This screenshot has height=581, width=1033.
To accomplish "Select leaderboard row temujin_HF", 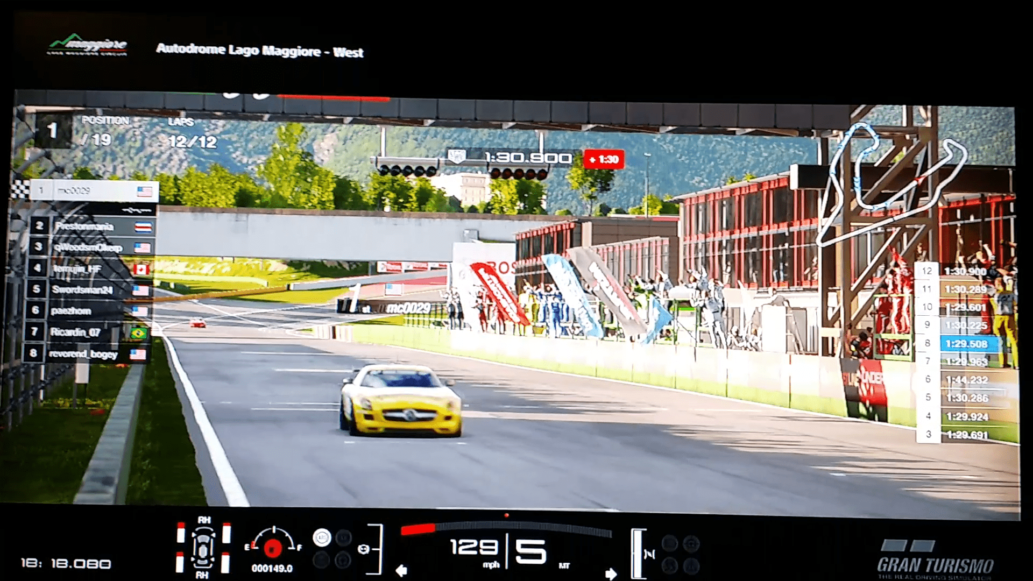I will click(89, 268).
